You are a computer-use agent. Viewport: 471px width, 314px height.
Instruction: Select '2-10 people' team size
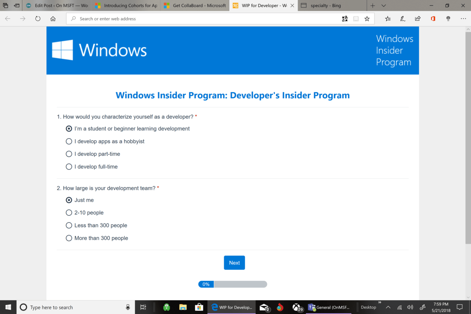point(69,213)
